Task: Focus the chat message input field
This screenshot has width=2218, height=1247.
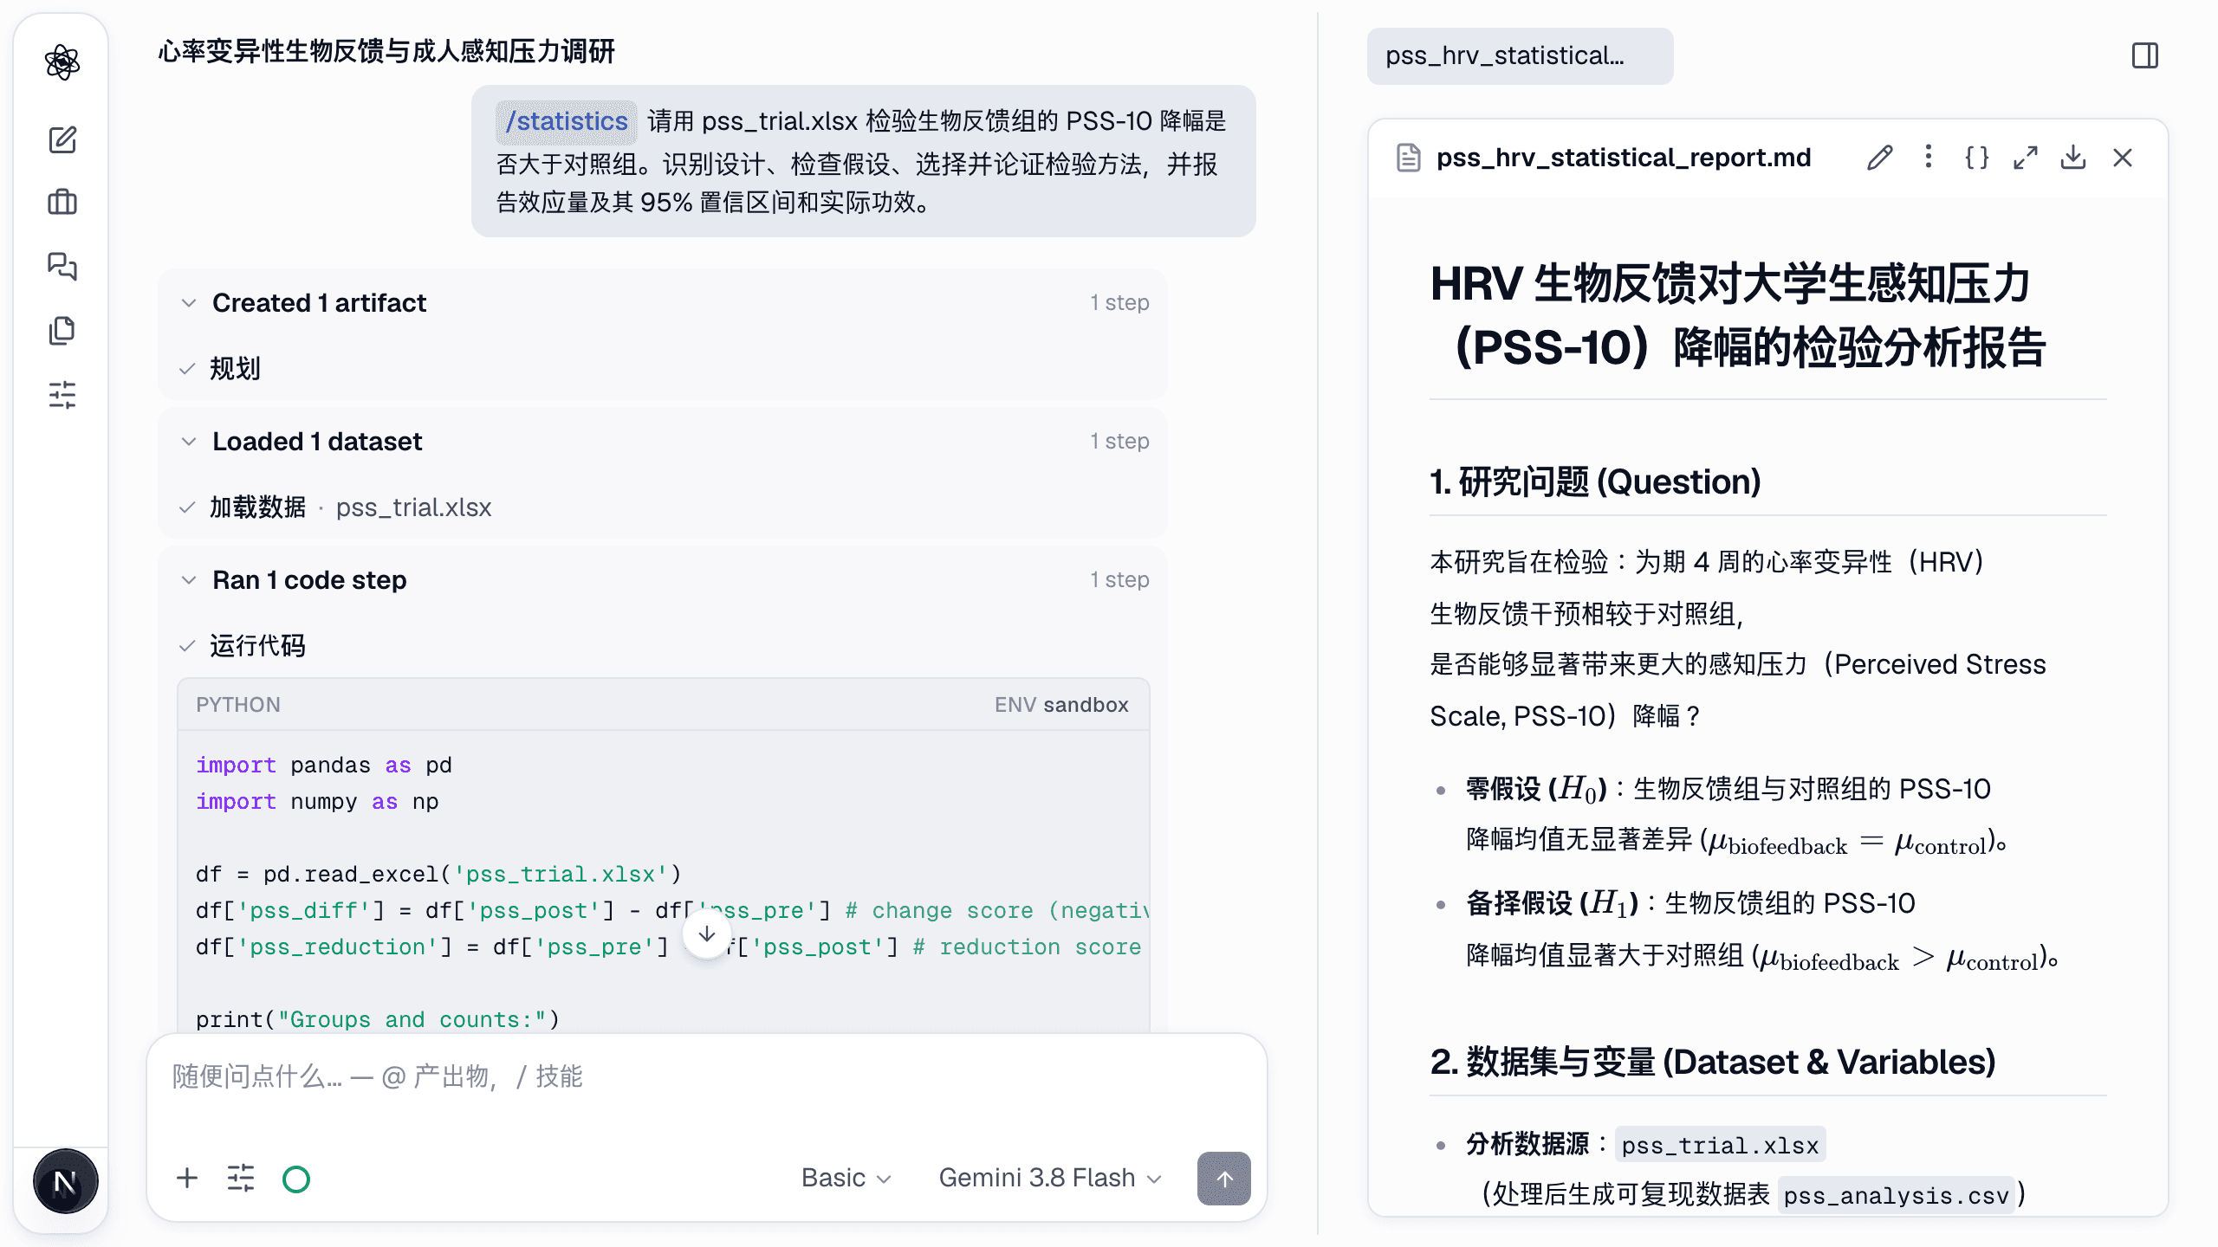Action: 706,1077
